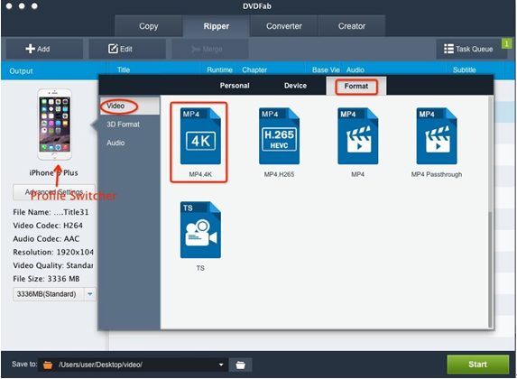Pick the plain MP4 format icon
The width and height of the screenshot is (517, 379).
357,136
